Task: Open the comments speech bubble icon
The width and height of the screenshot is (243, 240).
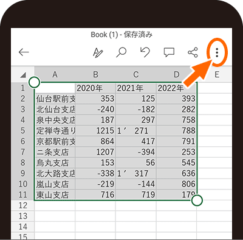Action: (x=169, y=52)
